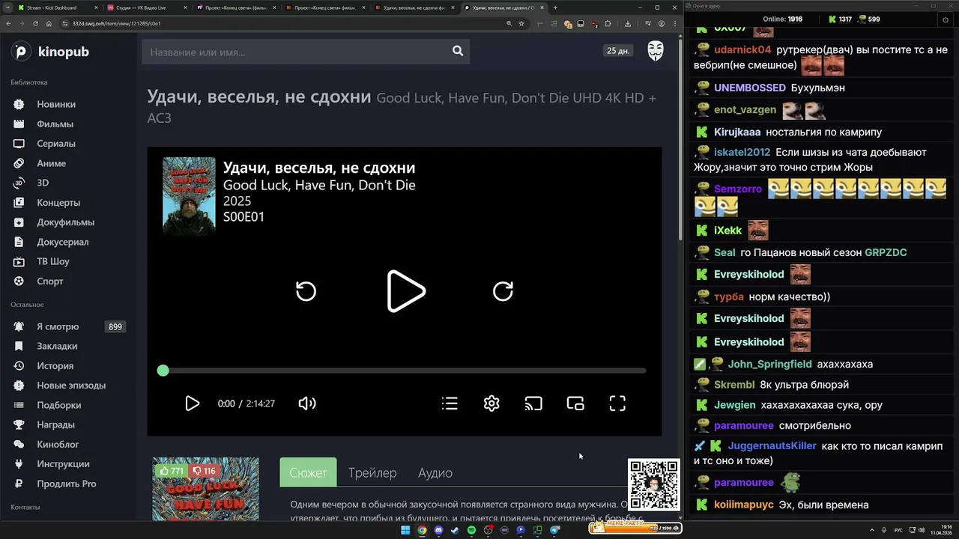Rewind with the counter-clockwise arrow button
959x539 pixels.
coord(306,291)
